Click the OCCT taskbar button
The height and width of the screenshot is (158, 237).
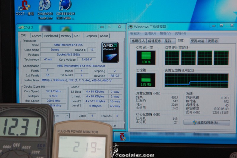coord(122,137)
